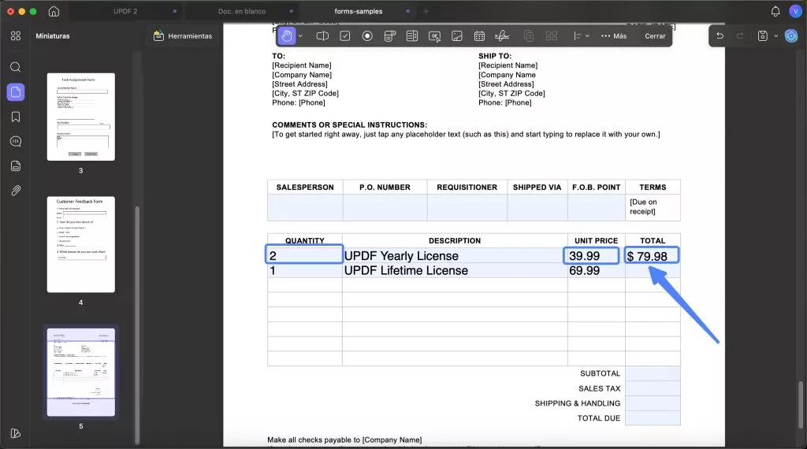Click Cerrar to exit form mode
Screen dimensions: 807x449
tap(655, 36)
